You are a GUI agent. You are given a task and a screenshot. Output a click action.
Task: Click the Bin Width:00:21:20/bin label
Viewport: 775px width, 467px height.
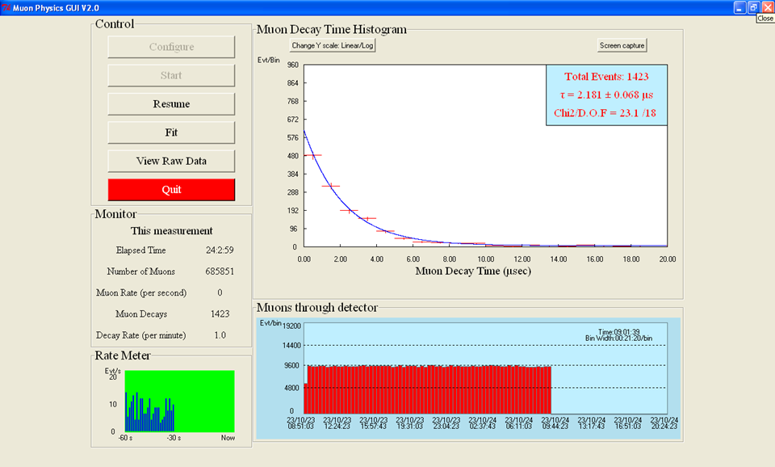pyautogui.click(x=618, y=339)
